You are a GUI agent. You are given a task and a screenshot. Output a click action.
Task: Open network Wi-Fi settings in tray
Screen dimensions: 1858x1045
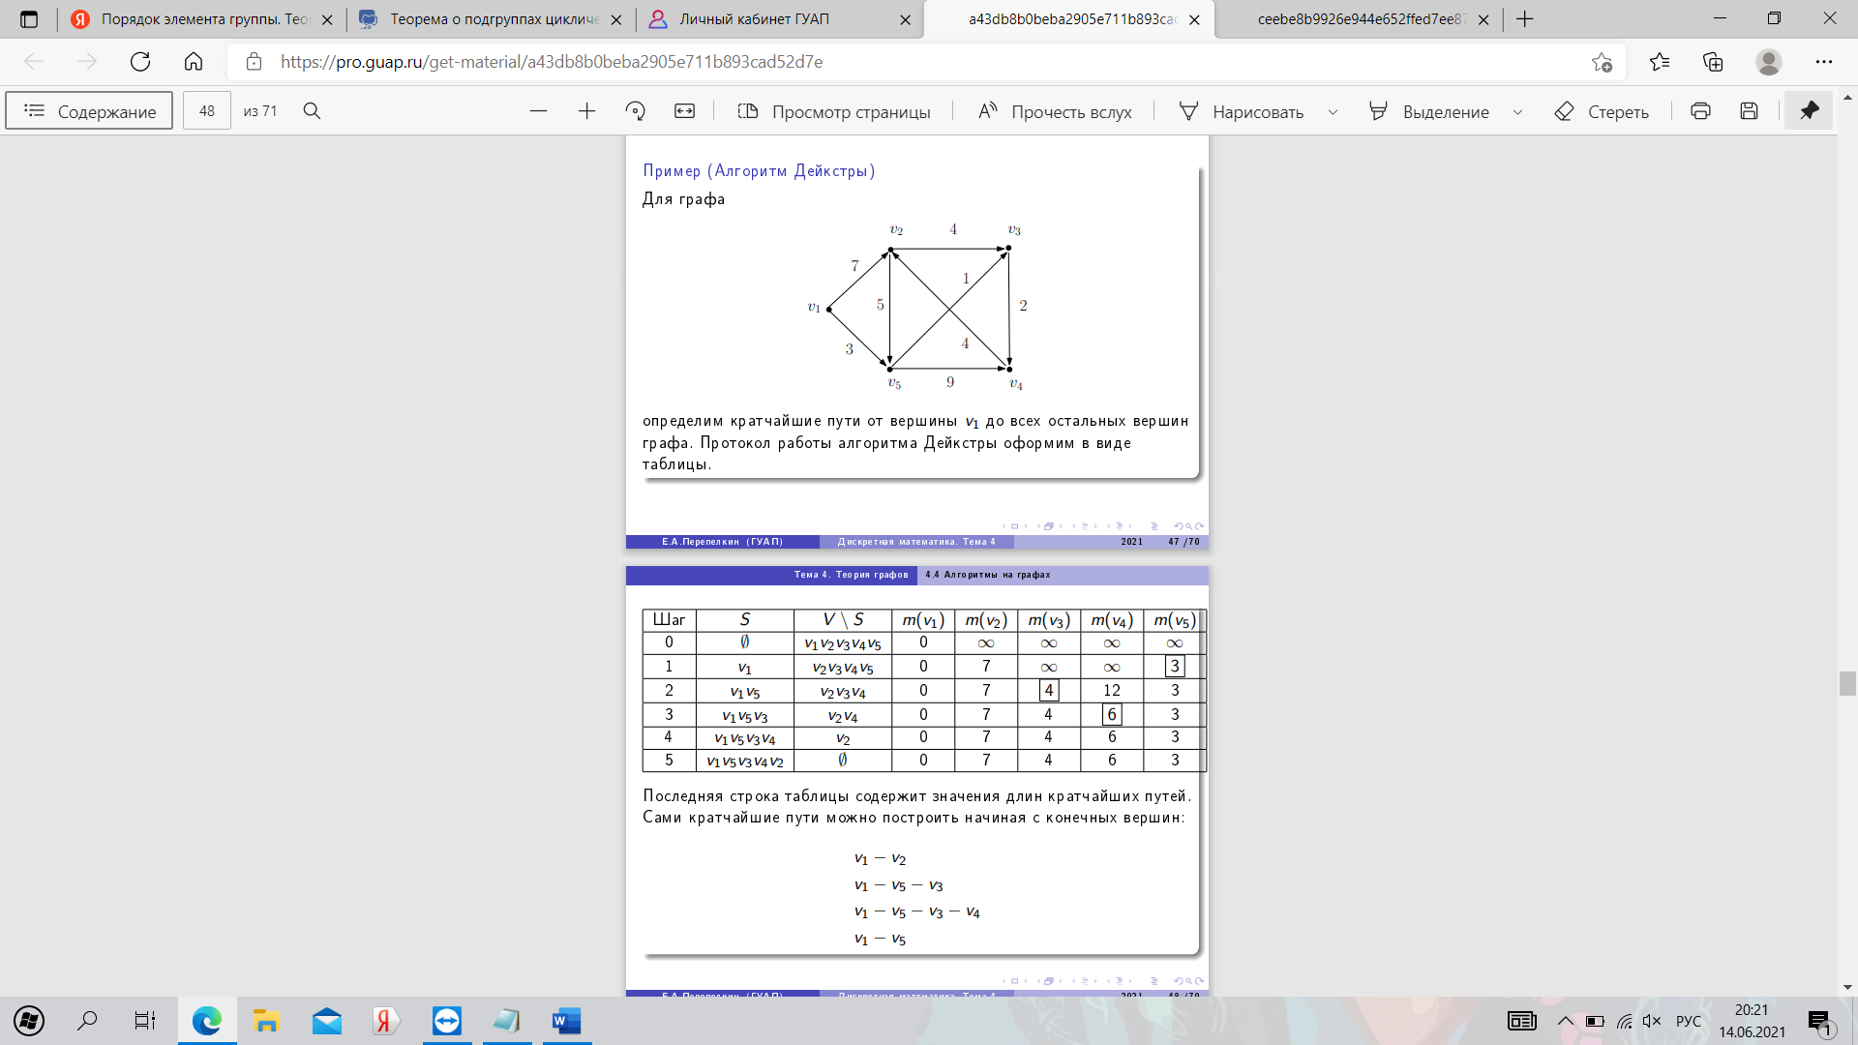(x=1624, y=1021)
